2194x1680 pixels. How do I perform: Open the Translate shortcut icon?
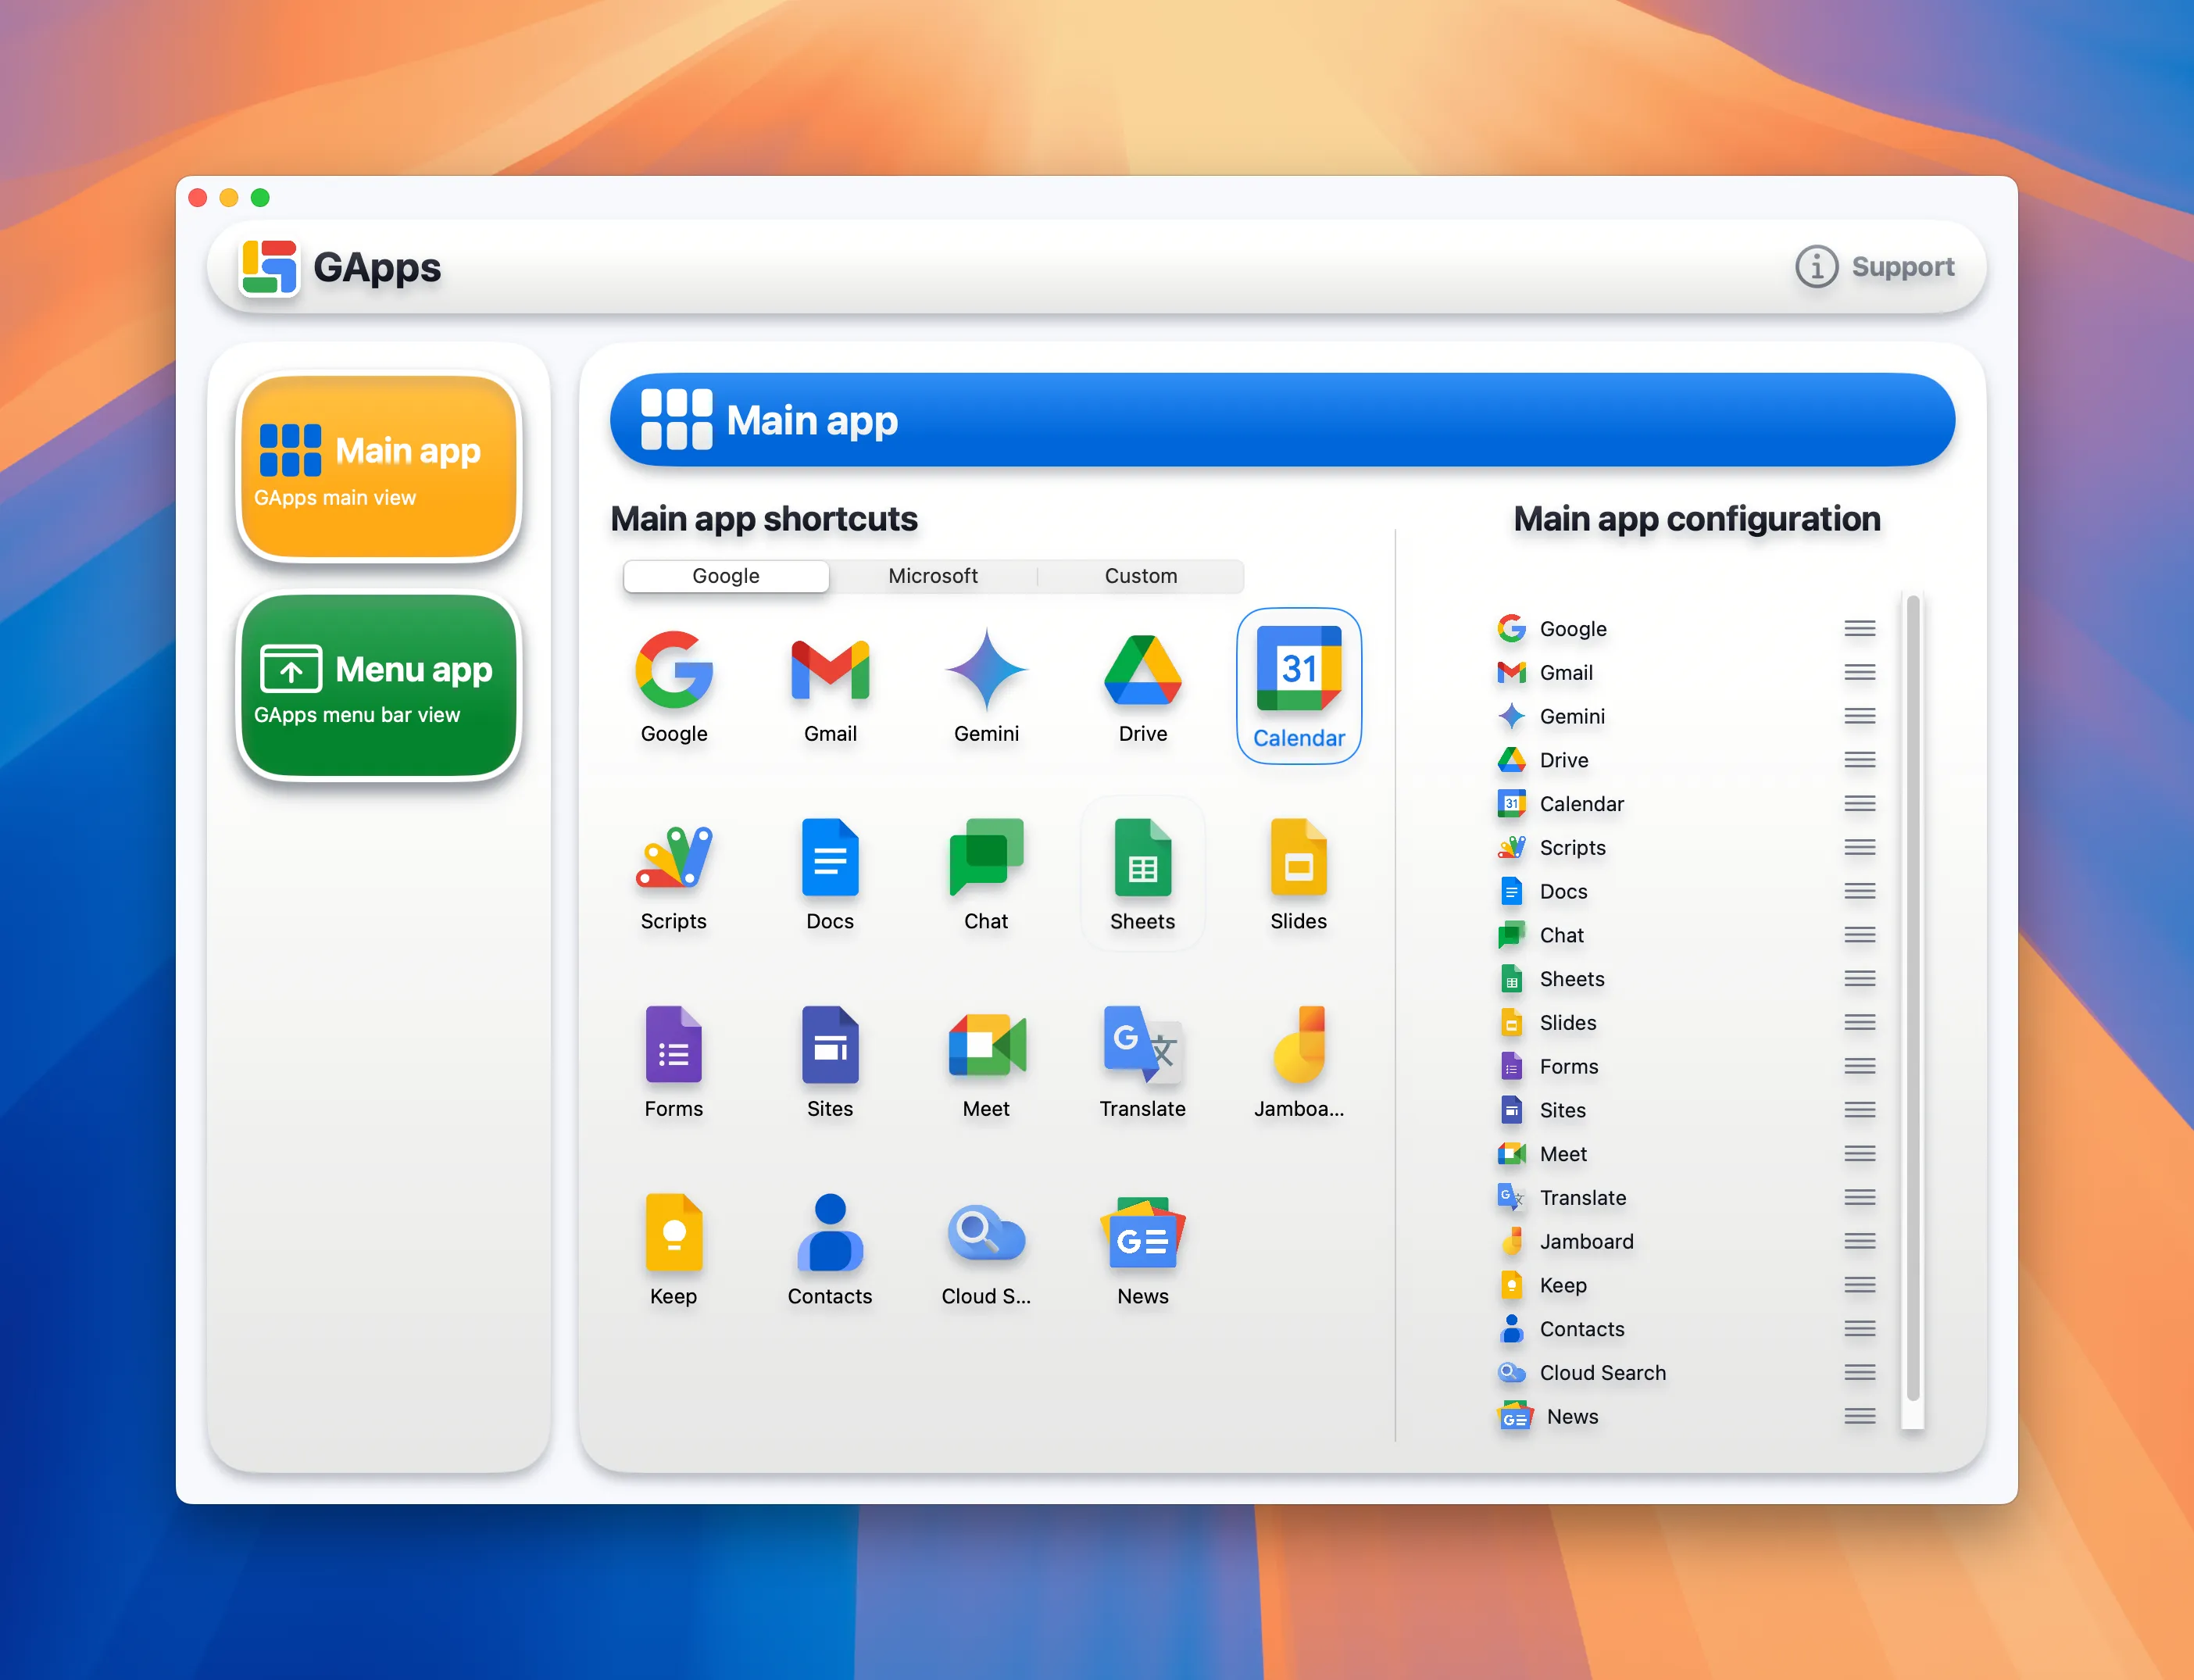coord(1142,1046)
